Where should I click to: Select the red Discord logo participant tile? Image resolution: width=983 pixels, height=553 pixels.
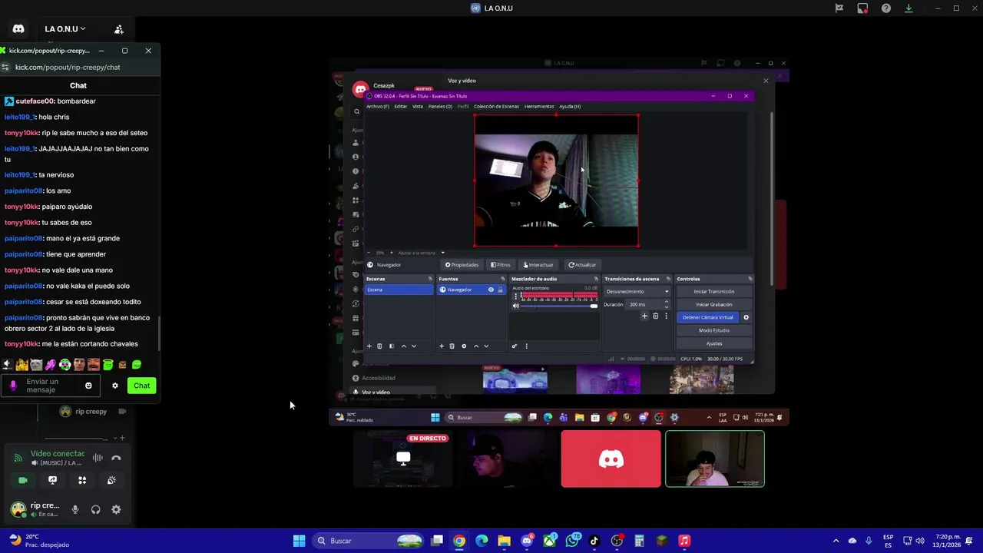611,459
